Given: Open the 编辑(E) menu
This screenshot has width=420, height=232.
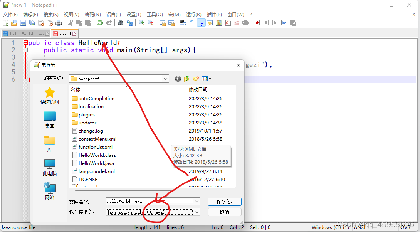Looking at the screenshot, I should pos(30,15).
